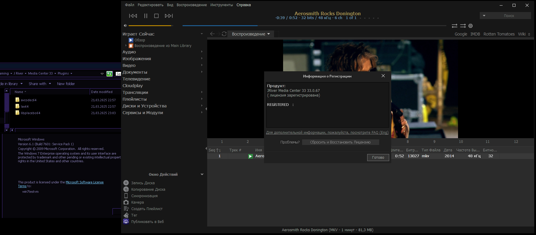This screenshot has height=235, width=536.
Task: Click the Publish to Web cloud icon
Action: pyautogui.click(x=126, y=222)
